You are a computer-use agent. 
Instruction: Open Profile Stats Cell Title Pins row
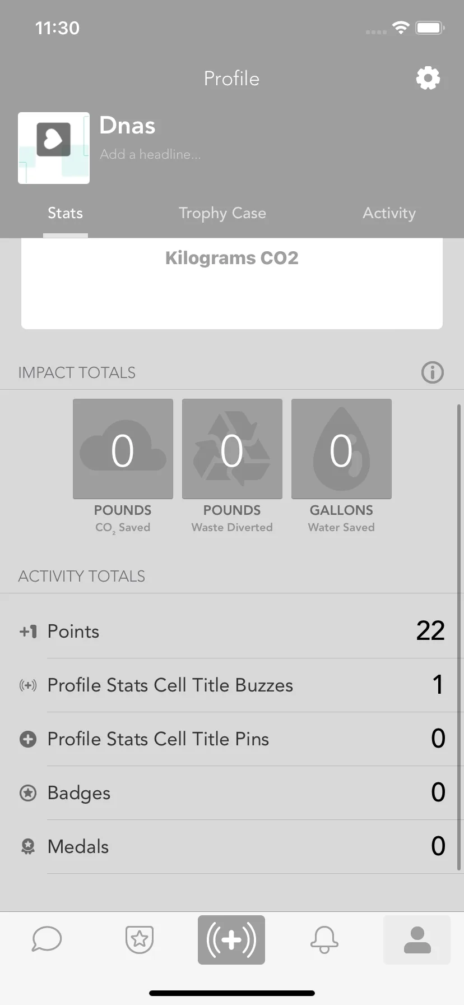(232, 739)
